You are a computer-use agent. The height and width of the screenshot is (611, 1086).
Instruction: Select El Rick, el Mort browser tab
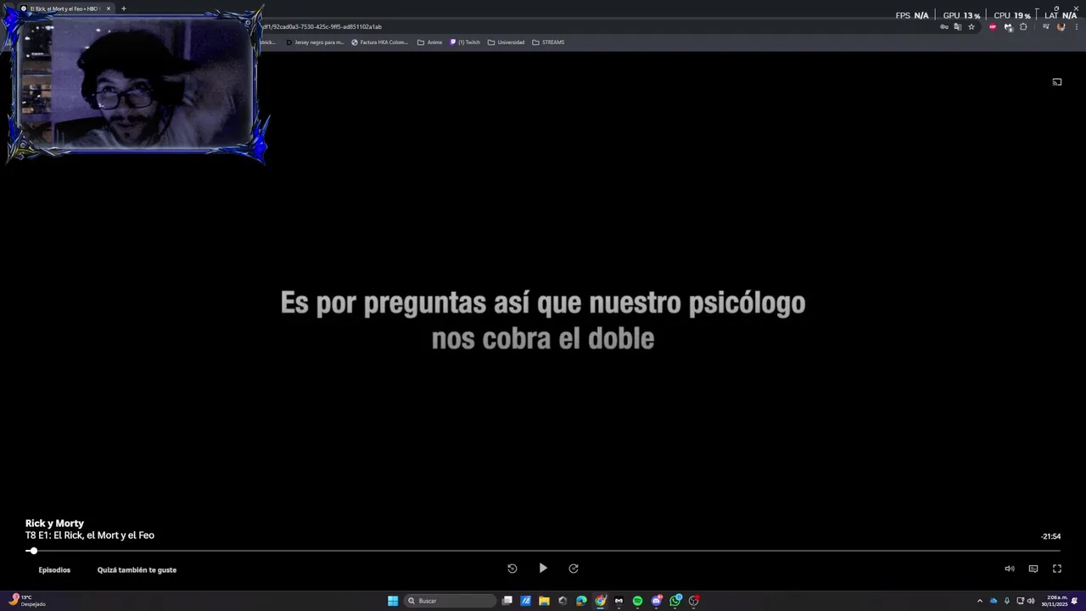tap(66, 8)
